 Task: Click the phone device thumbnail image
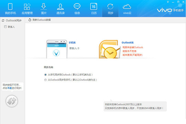point(56,49)
